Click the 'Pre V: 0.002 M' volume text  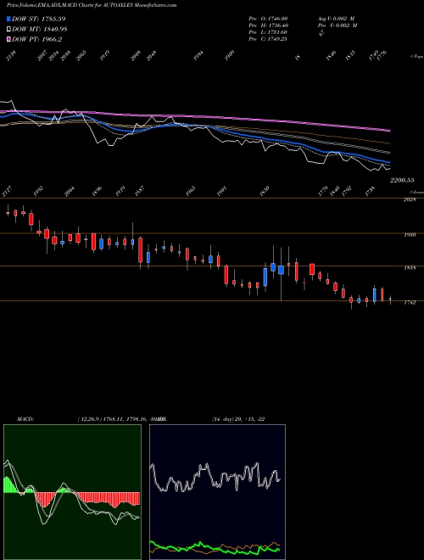coord(338,25)
